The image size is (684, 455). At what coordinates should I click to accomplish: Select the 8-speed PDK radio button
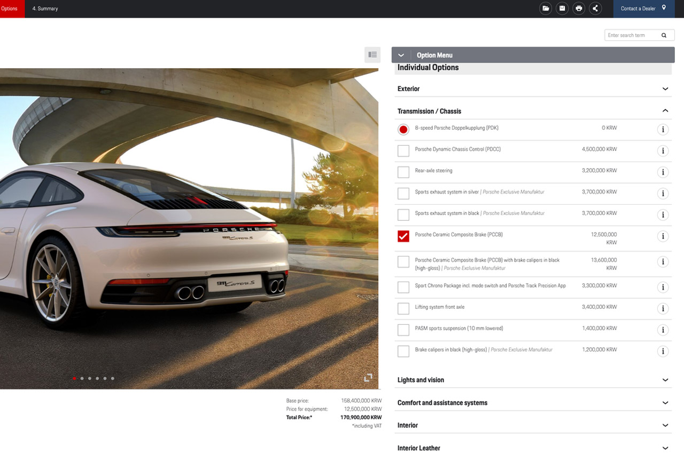pos(403,130)
